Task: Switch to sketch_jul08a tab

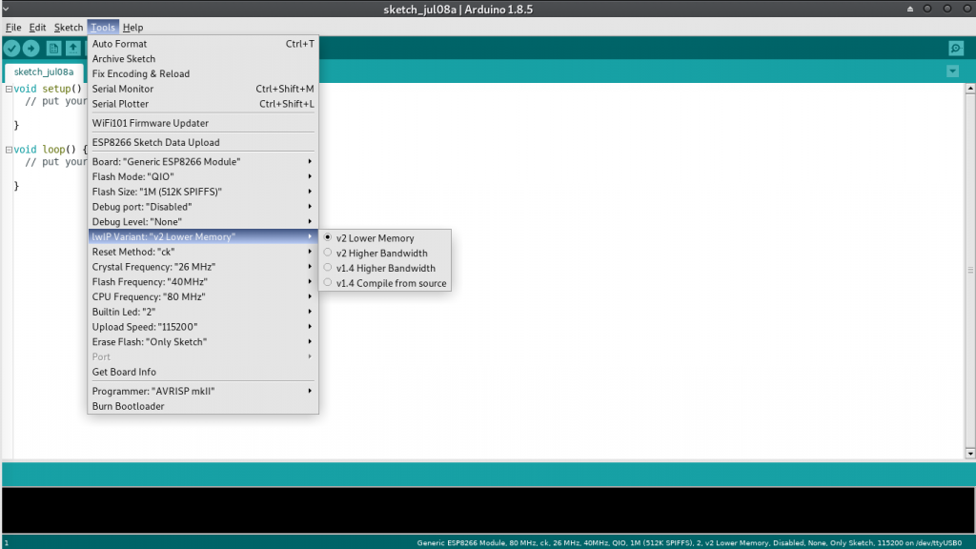Action: coord(44,71)
